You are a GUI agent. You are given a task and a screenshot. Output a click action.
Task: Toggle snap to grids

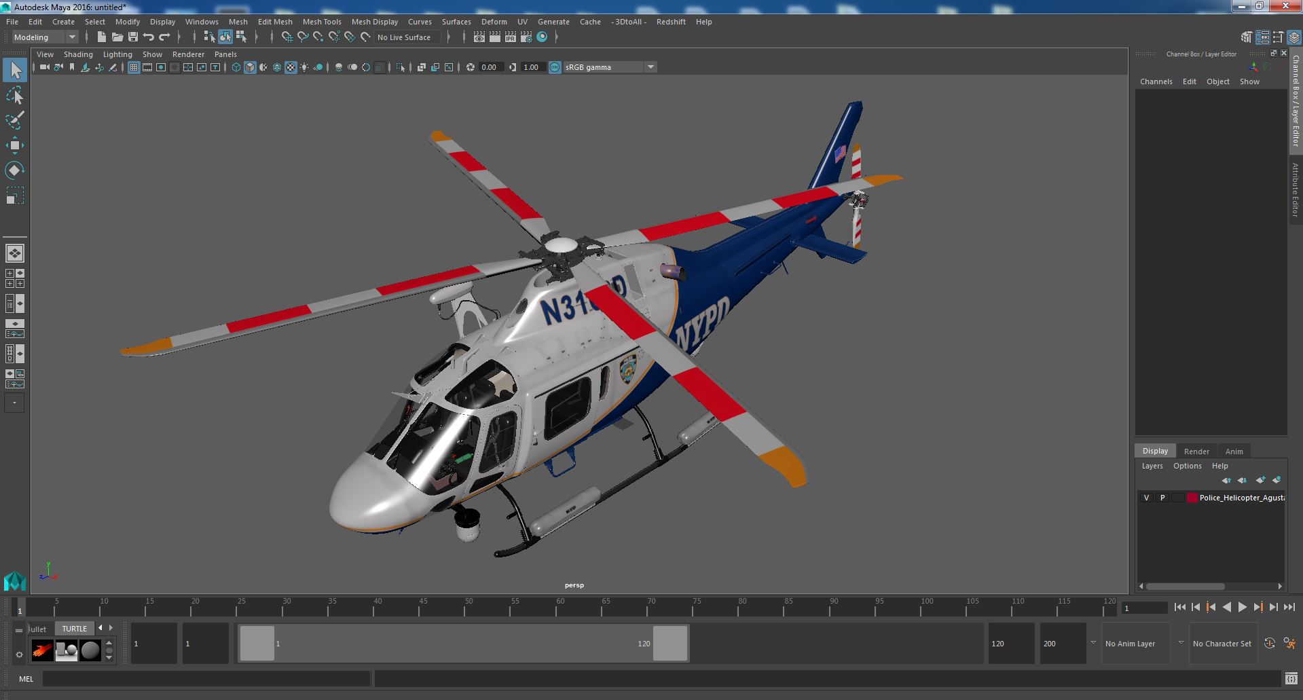tap(287, 37)
